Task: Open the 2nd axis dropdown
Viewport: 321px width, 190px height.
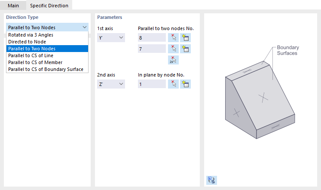Action: tap(111, 84)
